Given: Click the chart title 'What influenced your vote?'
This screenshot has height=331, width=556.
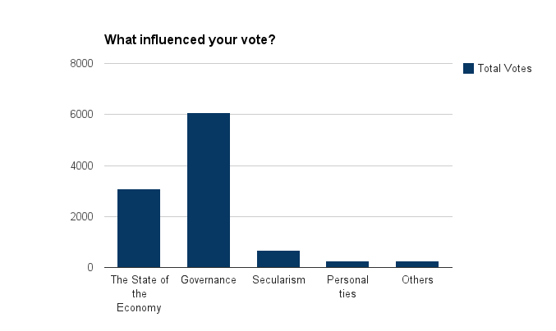Looking at the screenshot, I should tap(190, 39).
